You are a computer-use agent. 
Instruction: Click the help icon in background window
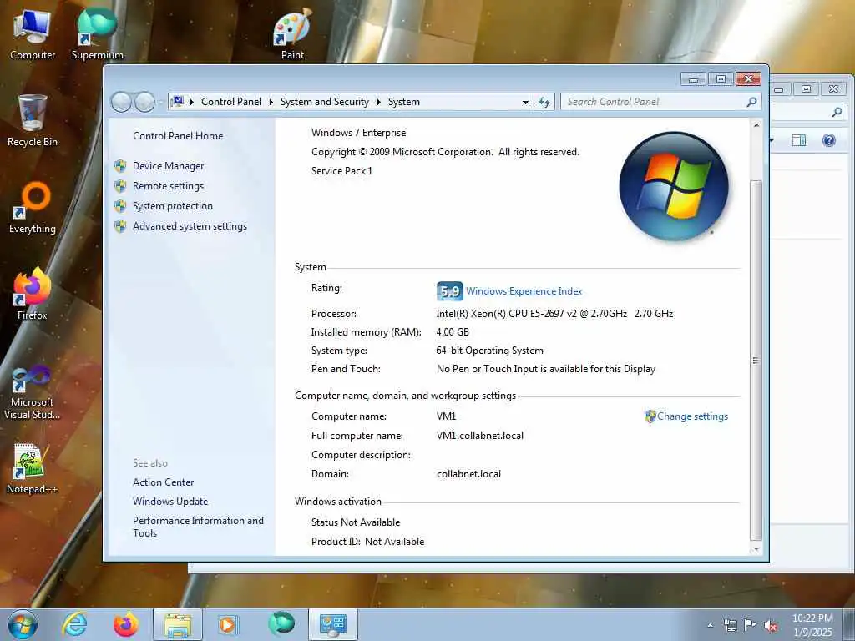[x=829, y=140]
